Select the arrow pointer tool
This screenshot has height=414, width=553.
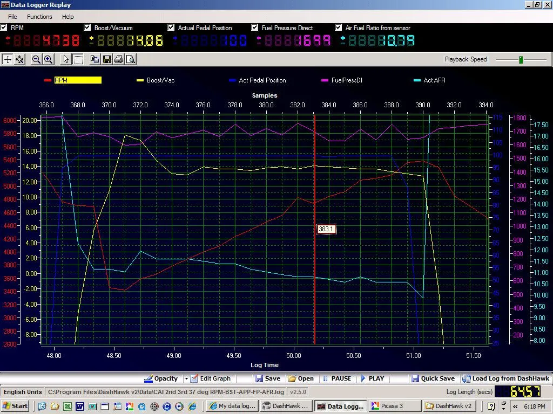point(66,59)
